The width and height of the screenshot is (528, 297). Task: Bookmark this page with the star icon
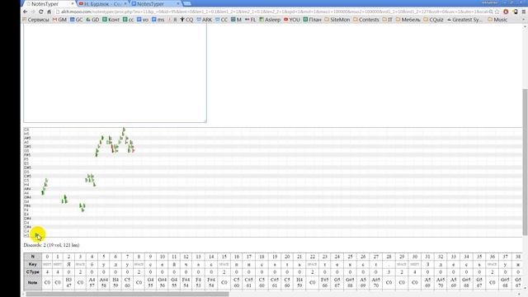pyautogui.click(x=497, y=12)
